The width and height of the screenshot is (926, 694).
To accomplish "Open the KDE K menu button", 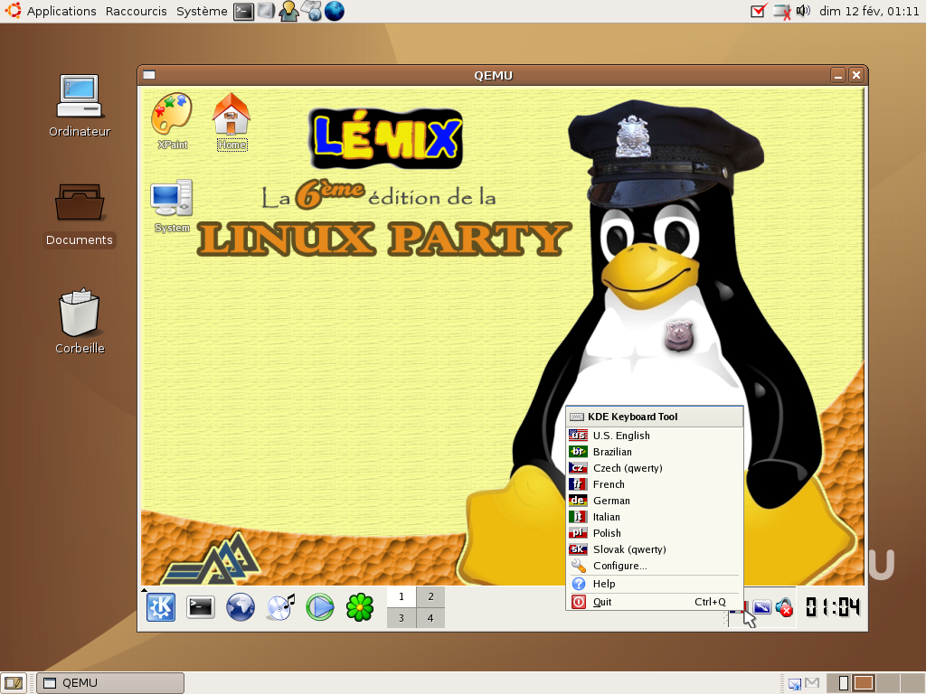I will pos(161,607).
